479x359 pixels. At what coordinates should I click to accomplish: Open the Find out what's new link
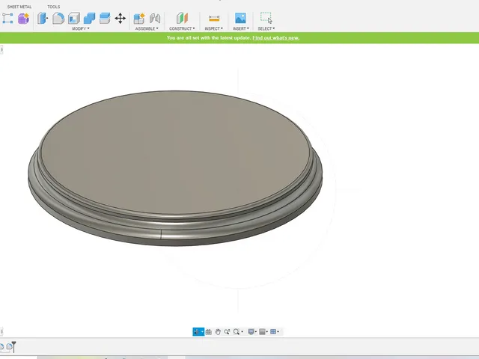click(276, 38)
